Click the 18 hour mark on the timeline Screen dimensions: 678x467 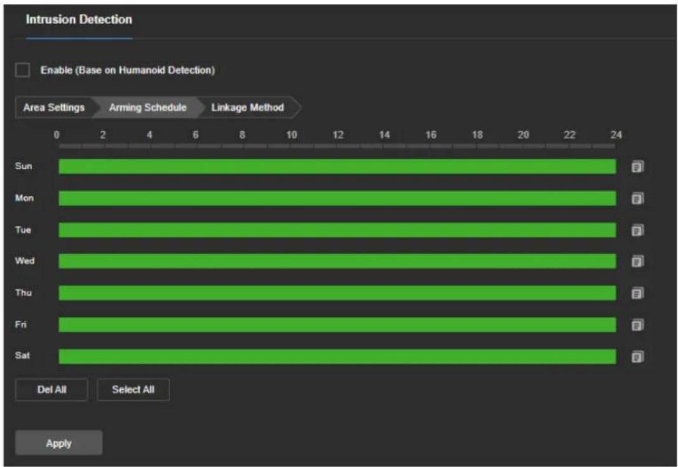click(x=477, y=135)
